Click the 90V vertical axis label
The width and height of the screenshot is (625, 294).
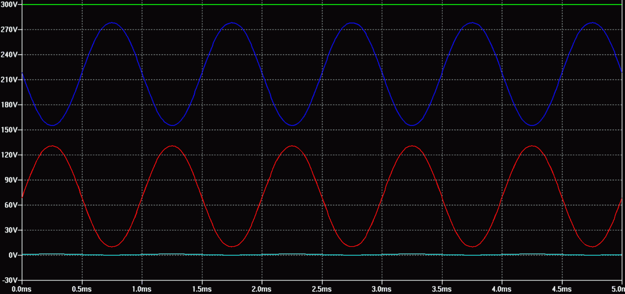pyautogui.click(x=10, y=180)
